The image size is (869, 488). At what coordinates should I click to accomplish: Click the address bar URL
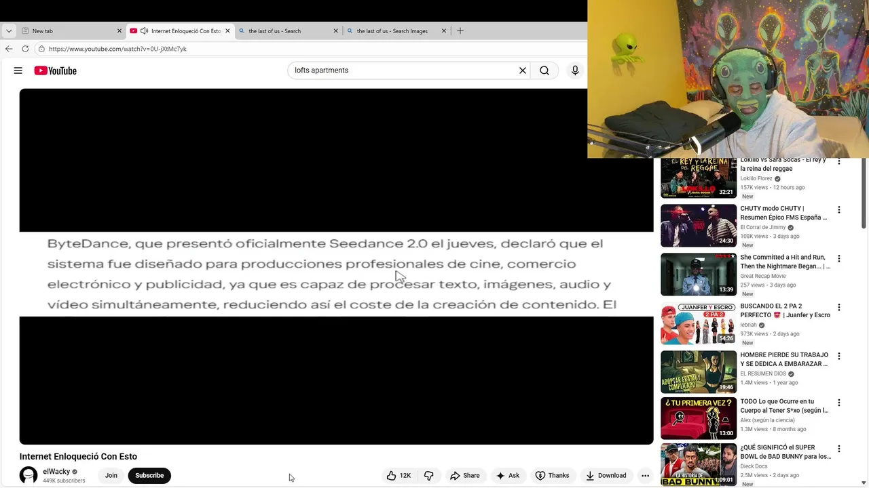(117, 49)
